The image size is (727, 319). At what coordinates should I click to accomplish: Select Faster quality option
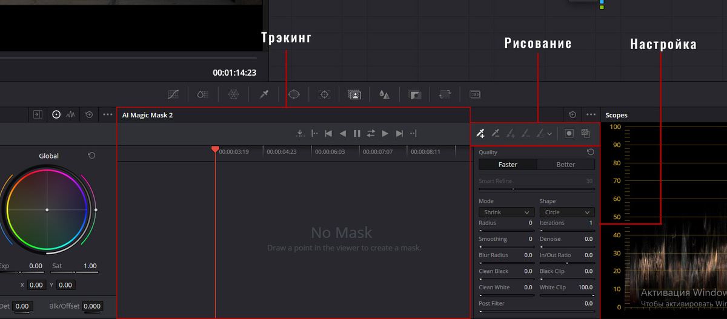(x=508, y=165)
